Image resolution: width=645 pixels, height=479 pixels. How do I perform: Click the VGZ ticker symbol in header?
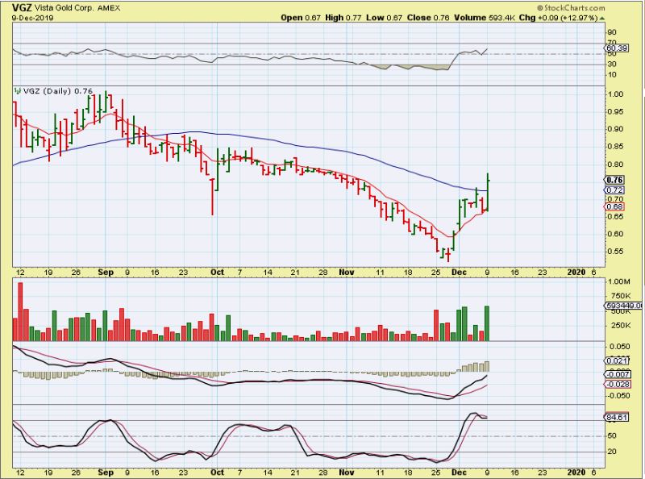pos(13,6)
